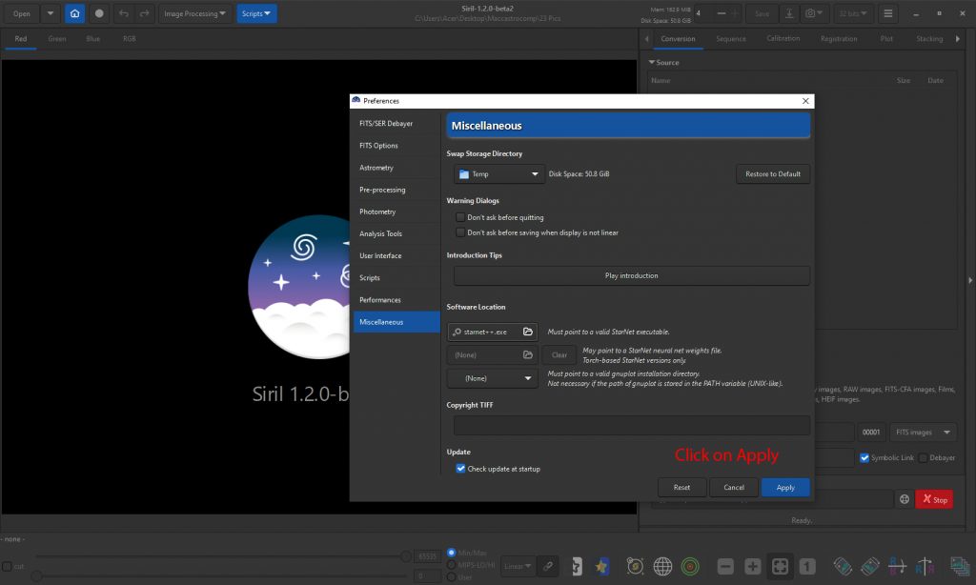The height and width of the screenshot is (585, 976).
Task: Click the photometry star selection icon
Action: click(635, 566)
